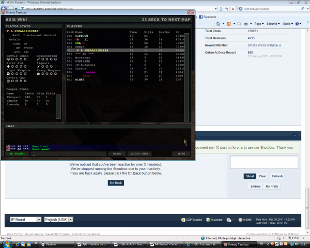The image size is (310, 248).
Task: Switch to the Mr.Robert taskbar window
Action: pyautogui.click(x=166, y=244)
